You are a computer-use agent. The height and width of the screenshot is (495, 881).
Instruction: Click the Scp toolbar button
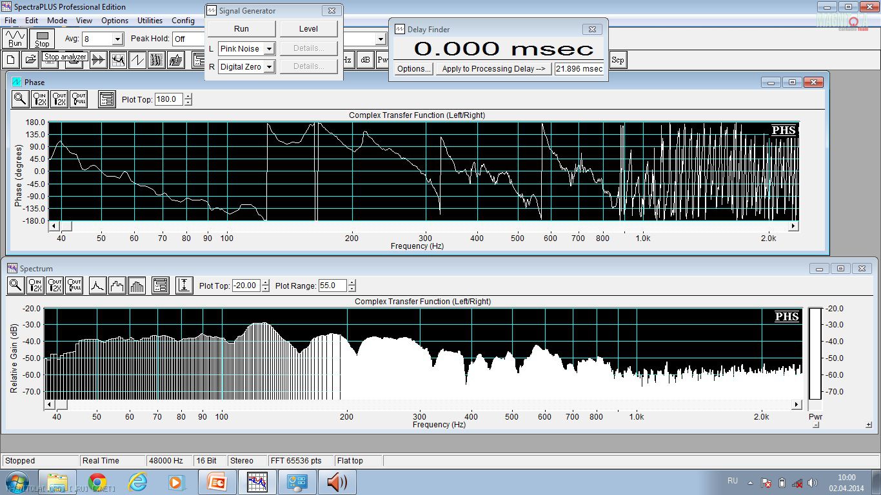pos(618,60)
